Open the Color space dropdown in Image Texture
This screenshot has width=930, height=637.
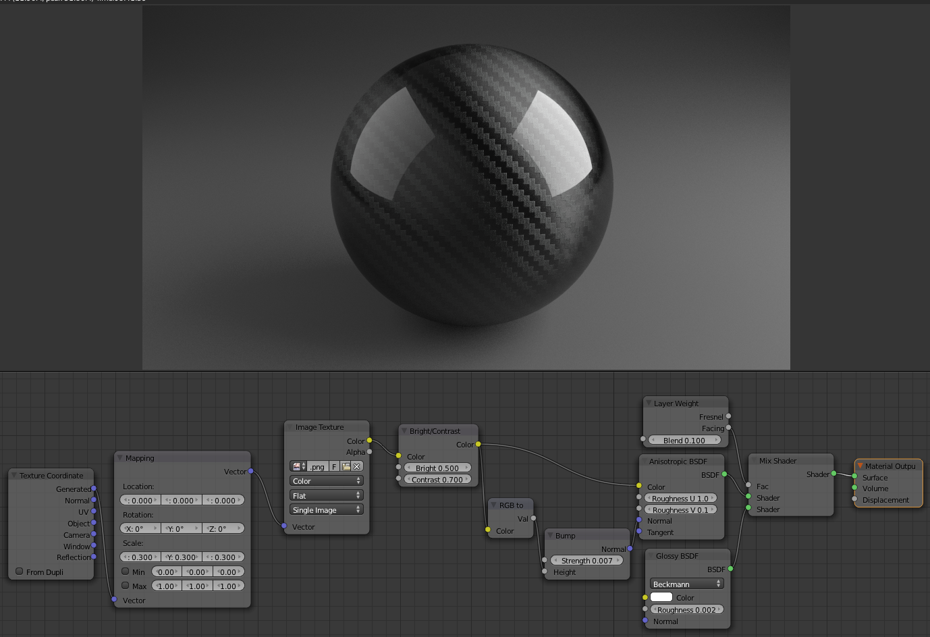[x=327, y=481]
